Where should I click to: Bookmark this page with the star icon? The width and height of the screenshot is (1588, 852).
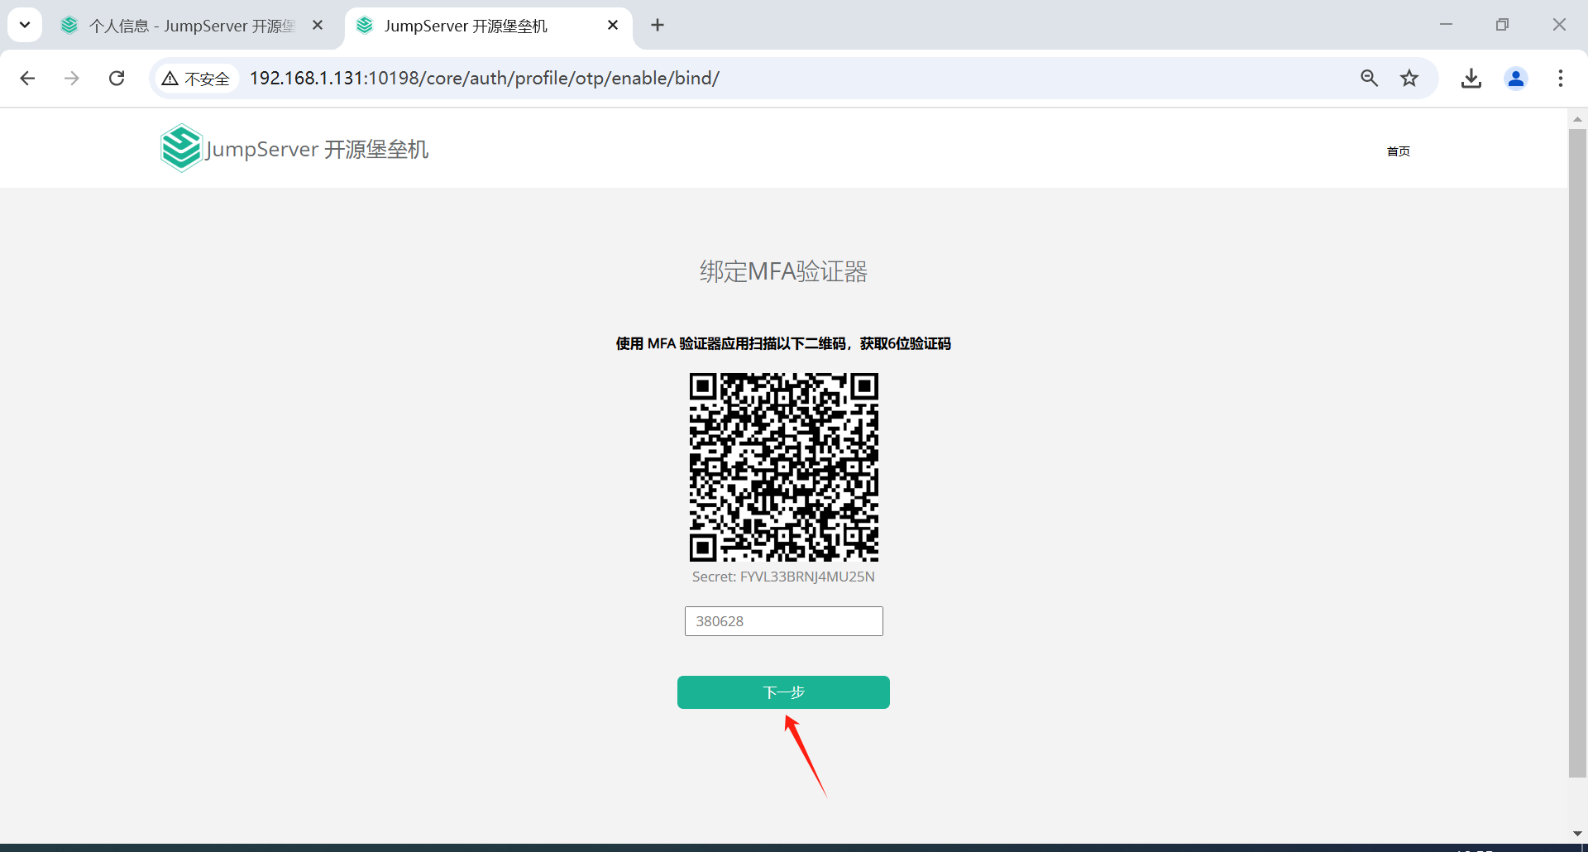(1409, 78)
